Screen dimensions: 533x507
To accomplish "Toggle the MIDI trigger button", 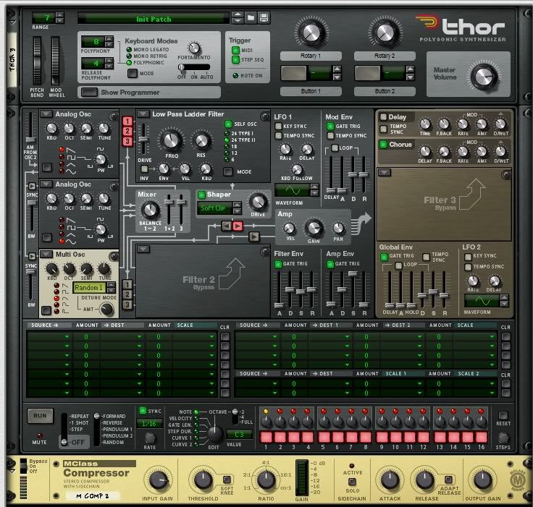I will [x=235, y=50].
